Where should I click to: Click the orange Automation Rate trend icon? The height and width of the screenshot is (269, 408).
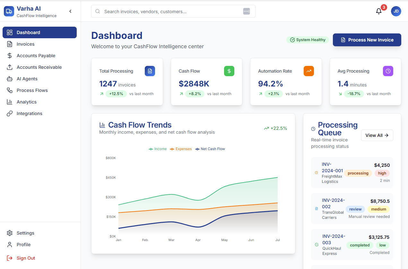[x=308, y=71]
